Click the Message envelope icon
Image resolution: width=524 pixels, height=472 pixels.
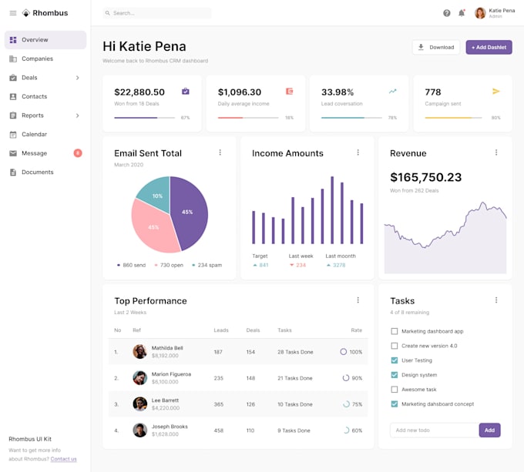coord(13,153)
